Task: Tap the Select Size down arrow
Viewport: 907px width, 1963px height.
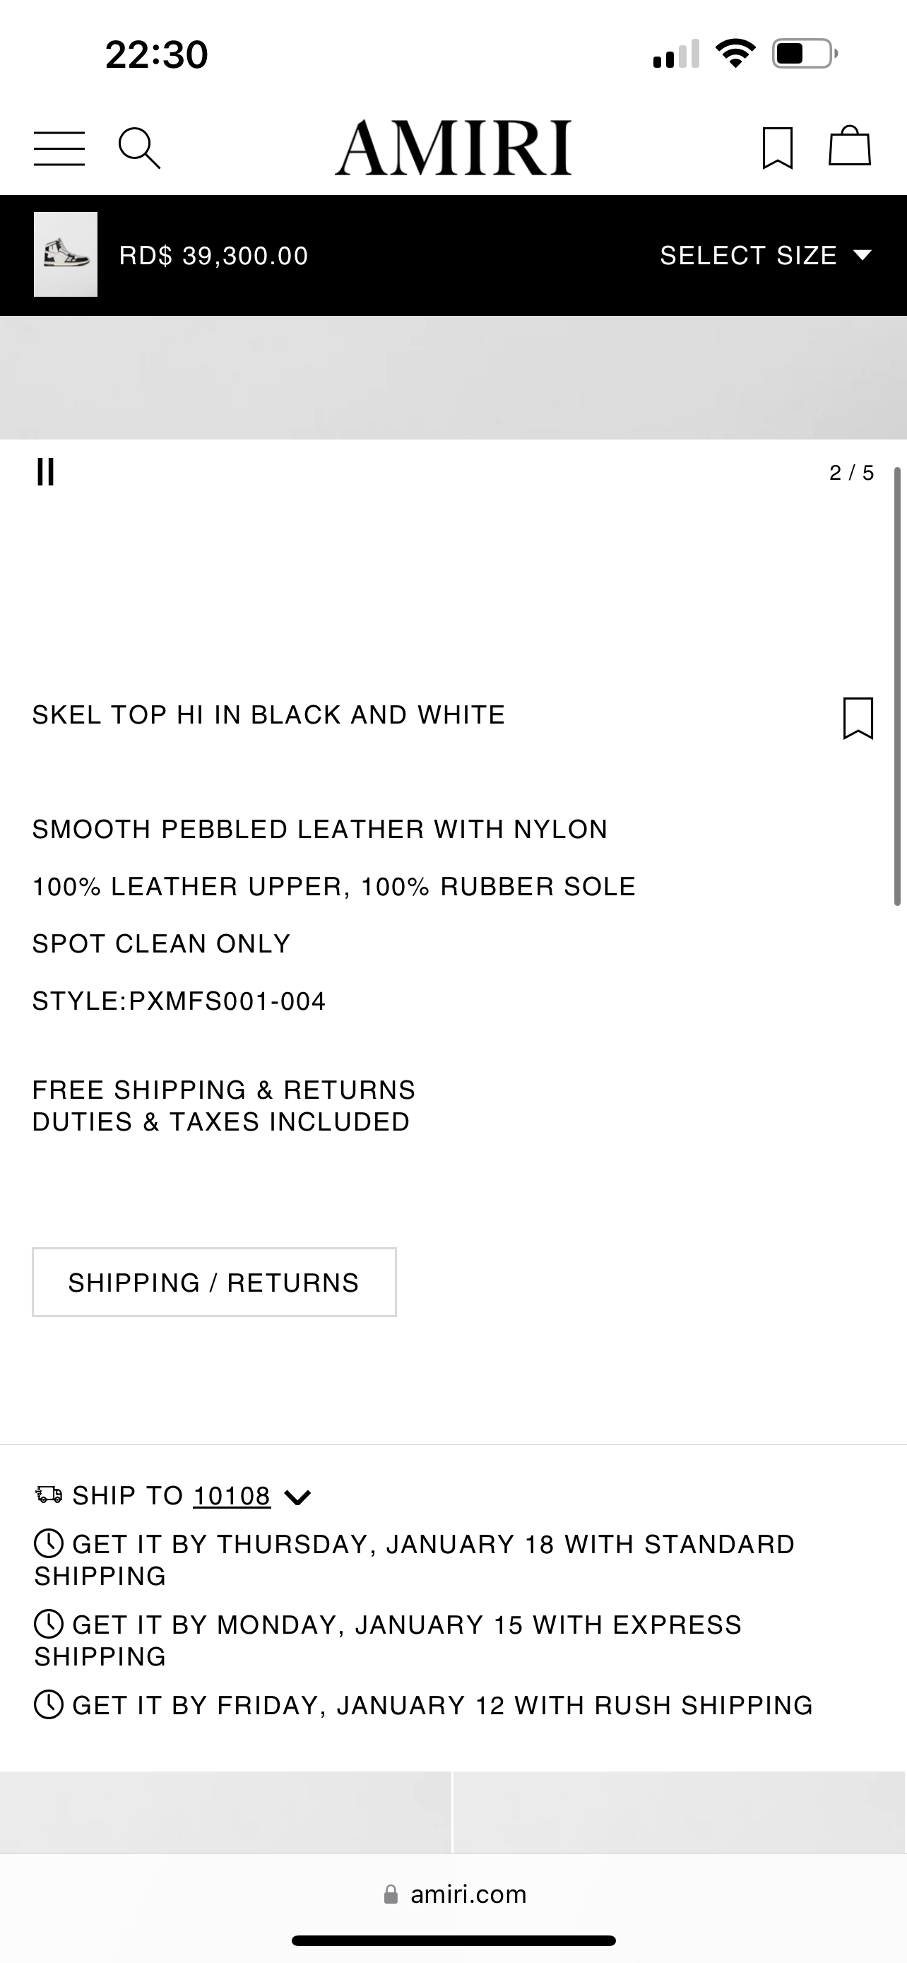Action: [x=862, y=255]
